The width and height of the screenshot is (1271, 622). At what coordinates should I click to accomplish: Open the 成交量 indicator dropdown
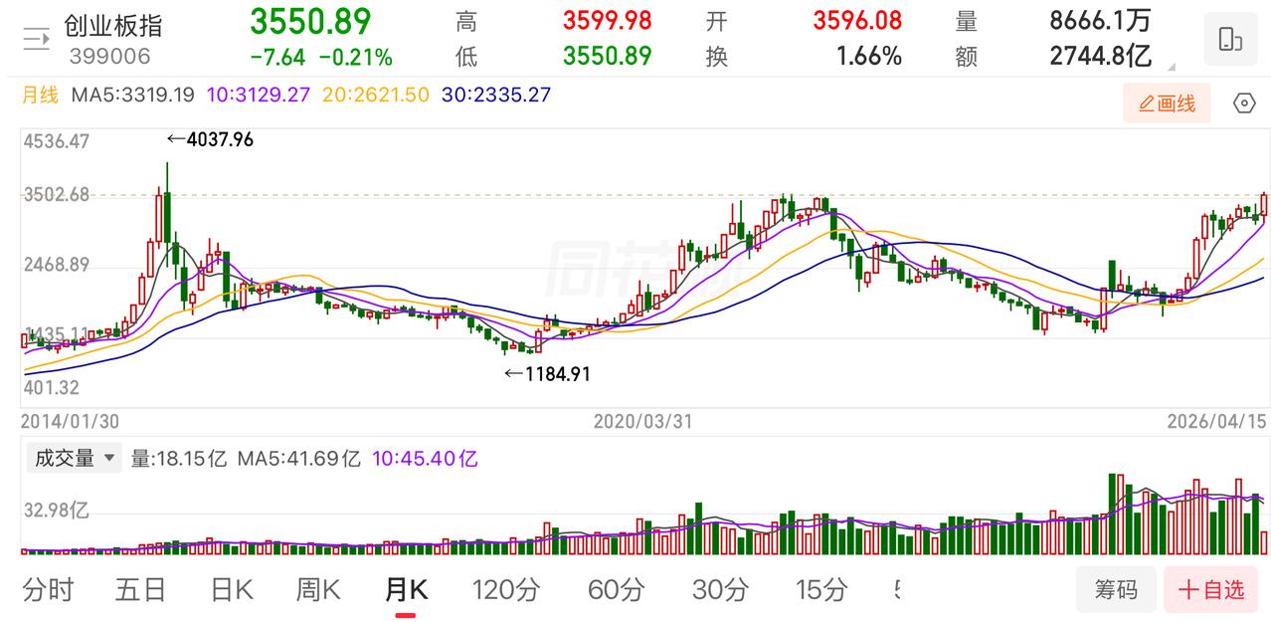point(76,459)
